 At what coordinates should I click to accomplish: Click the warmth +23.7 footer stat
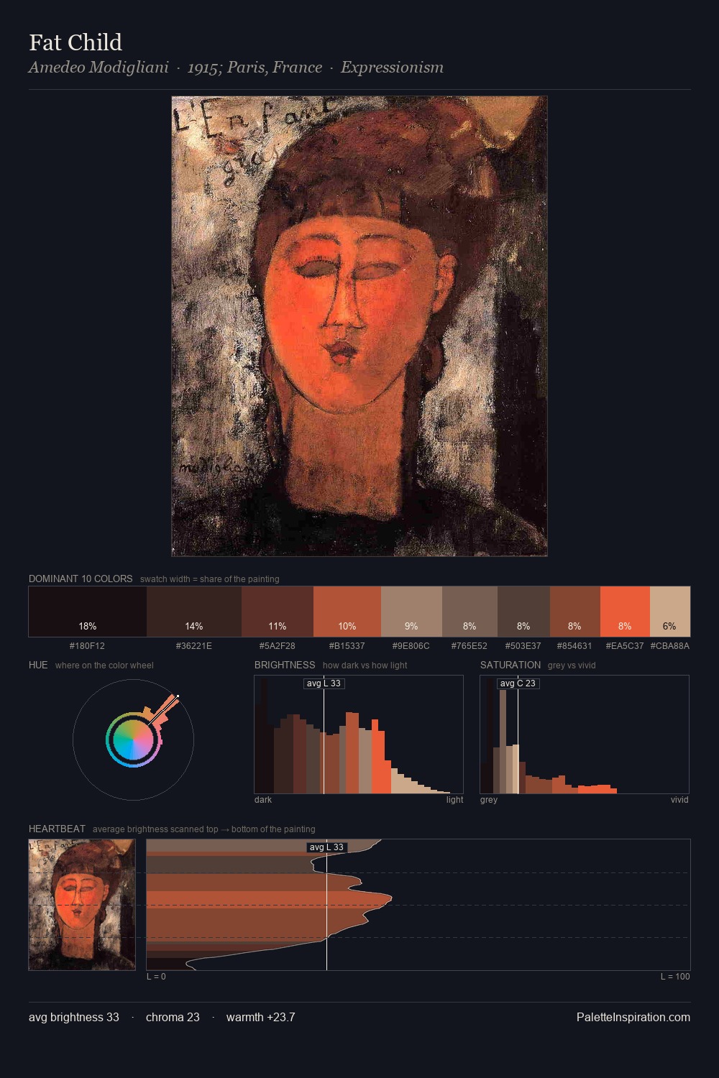pyautogui.click(x=261, y=1017)
